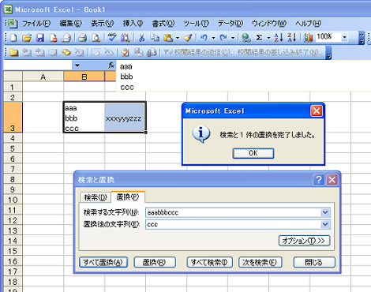The height and width of the screenshot is (292, 371).
Task: Click the Redo arrow icon
Action: 223,38
